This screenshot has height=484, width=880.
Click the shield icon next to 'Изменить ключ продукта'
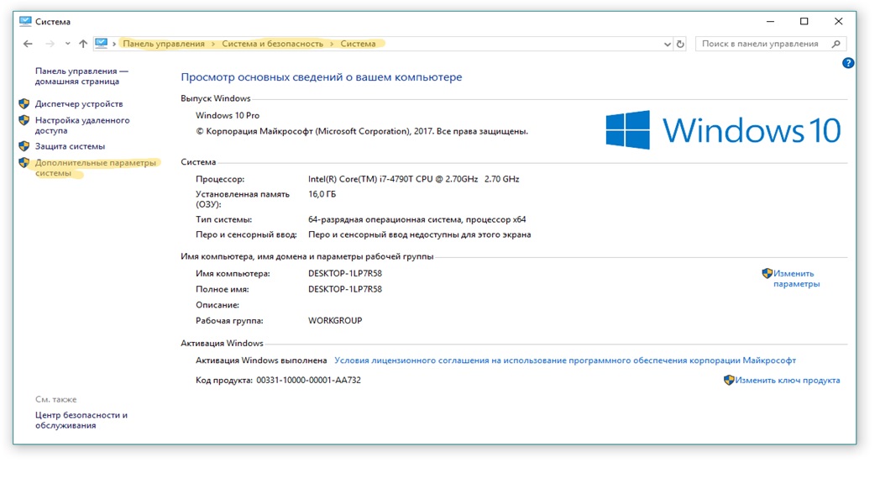pos(729,380)
